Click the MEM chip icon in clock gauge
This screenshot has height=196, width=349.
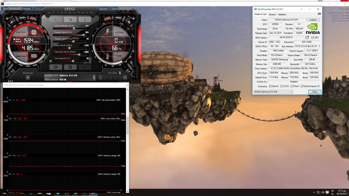coord(34,56)
